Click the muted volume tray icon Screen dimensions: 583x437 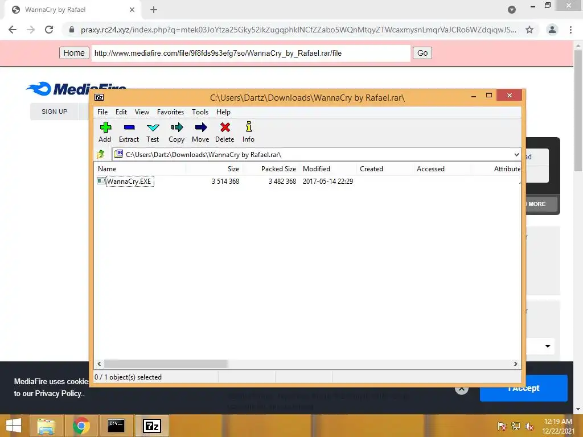point(529,426)
